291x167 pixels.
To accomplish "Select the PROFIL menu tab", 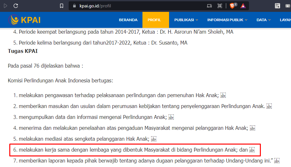I will 156,20.
